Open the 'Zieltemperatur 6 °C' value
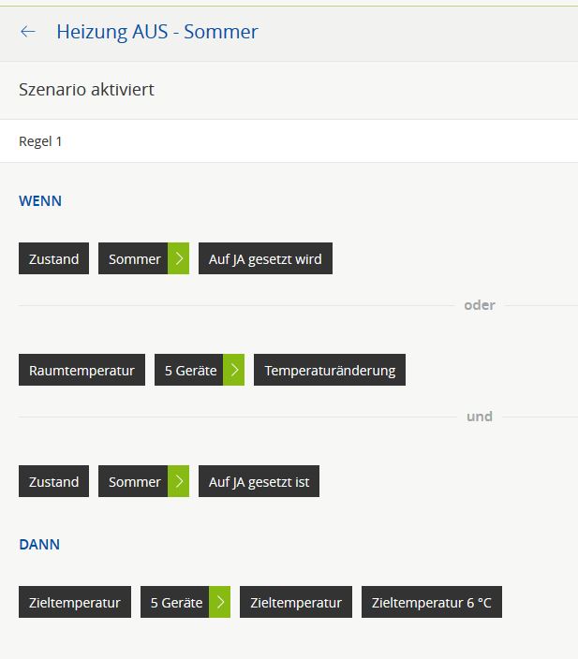Screen dimensions: 578x659 coord(431,603)
